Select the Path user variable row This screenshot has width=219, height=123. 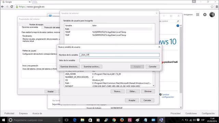(108, 29)
